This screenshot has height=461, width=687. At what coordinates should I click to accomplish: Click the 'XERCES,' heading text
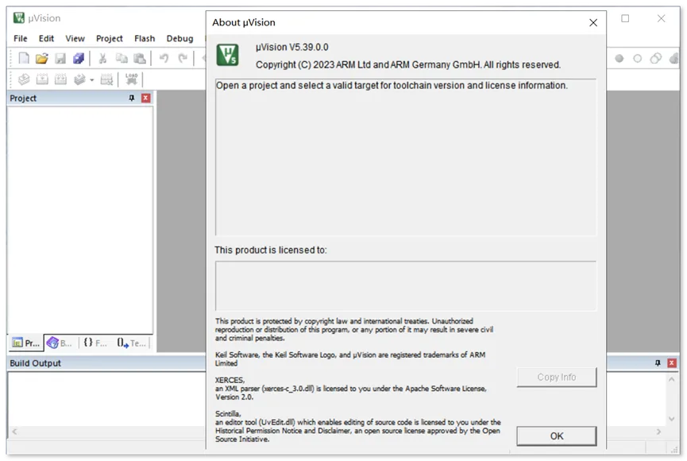point(230,380)
